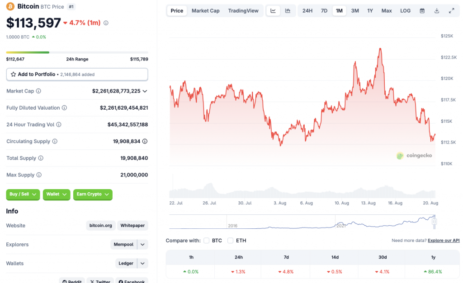Open the Buy / Sell menu
The height and width of the screenshot is (283, 463).
pos(23,195)
